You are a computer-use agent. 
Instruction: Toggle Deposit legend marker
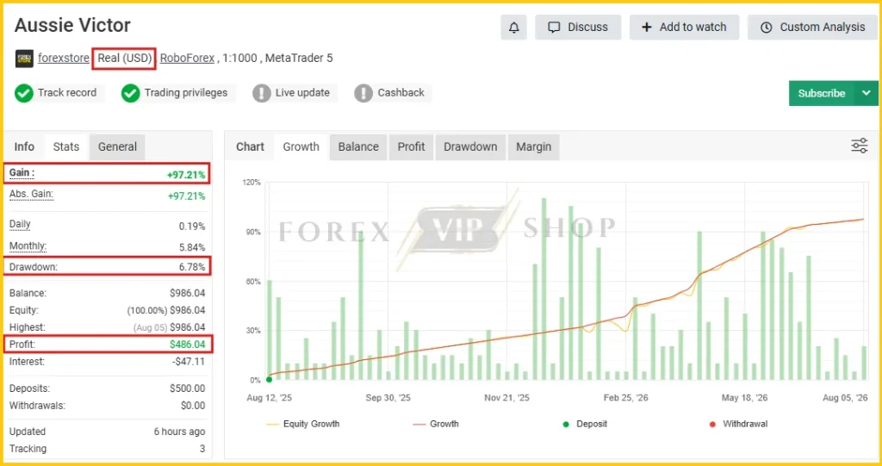(585, 424)
